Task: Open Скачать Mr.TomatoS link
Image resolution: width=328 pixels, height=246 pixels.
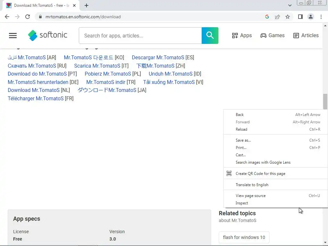Action: [32, 66]
